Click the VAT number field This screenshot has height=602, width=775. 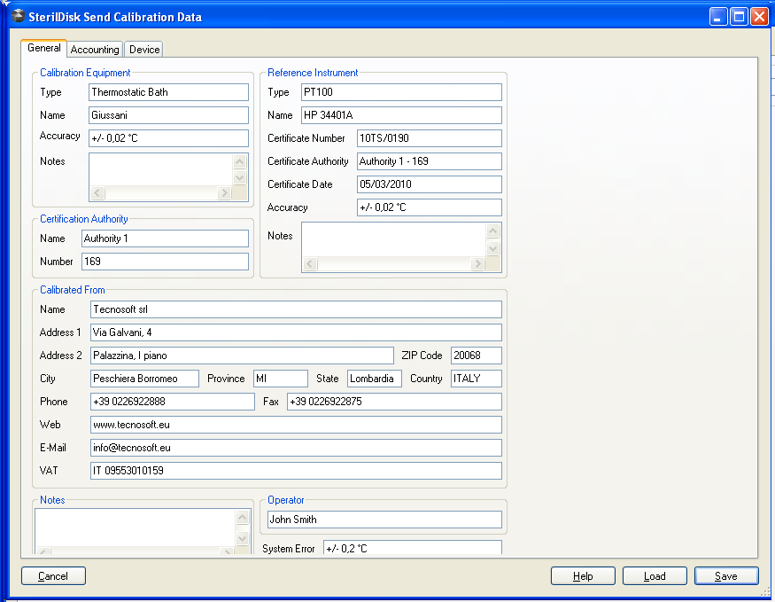[296, 471]
